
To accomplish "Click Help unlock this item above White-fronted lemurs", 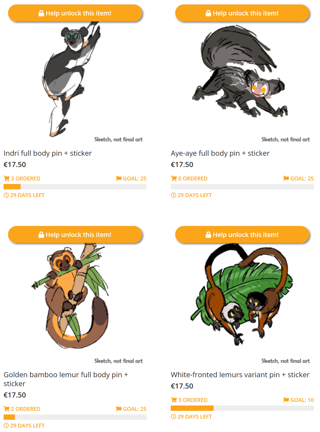I will 242,235.
